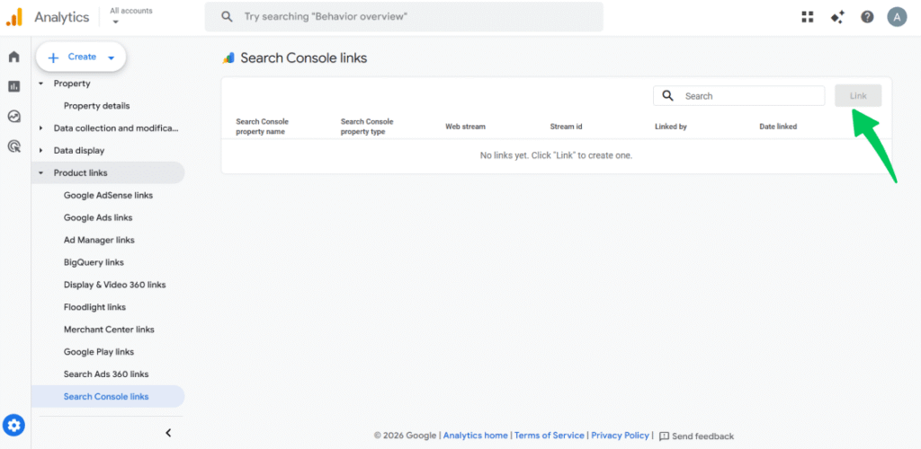
Task: Click the Link button
Action: click(858, 95)
